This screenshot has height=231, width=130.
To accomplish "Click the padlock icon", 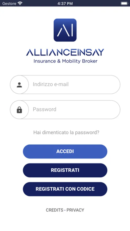I will pos(19,110).
